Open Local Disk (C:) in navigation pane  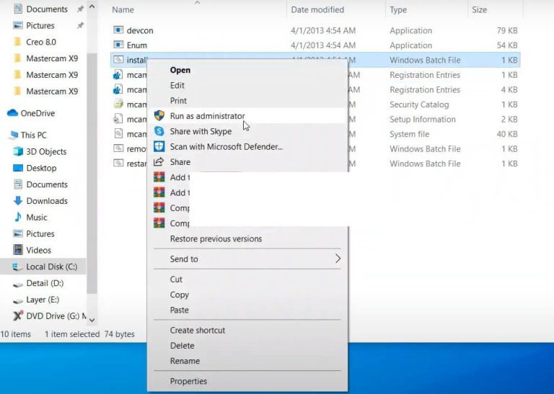(51, 267)
